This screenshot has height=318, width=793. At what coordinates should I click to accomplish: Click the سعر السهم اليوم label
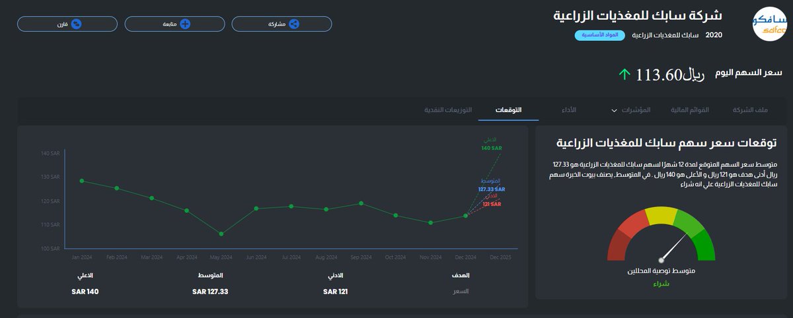click(x=749, y=72)
